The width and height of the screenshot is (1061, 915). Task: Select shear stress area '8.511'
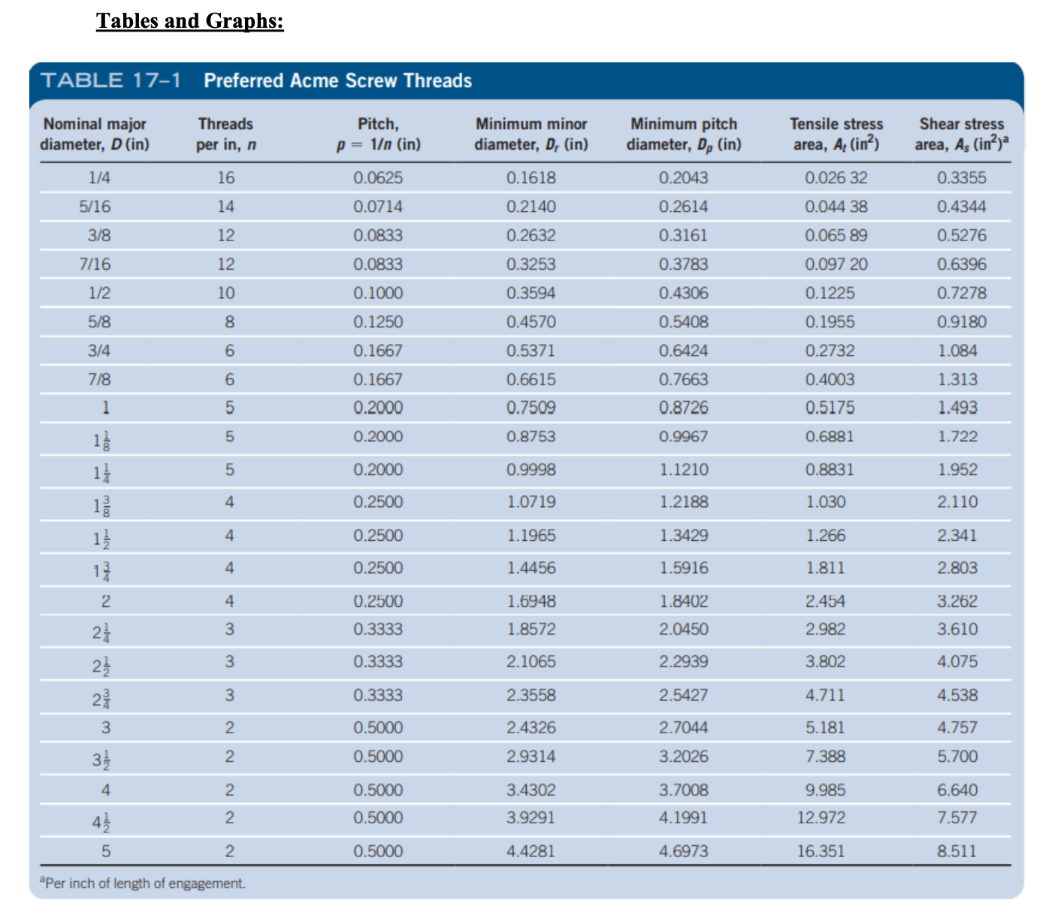pyautogui.click(x=958, y=851)
